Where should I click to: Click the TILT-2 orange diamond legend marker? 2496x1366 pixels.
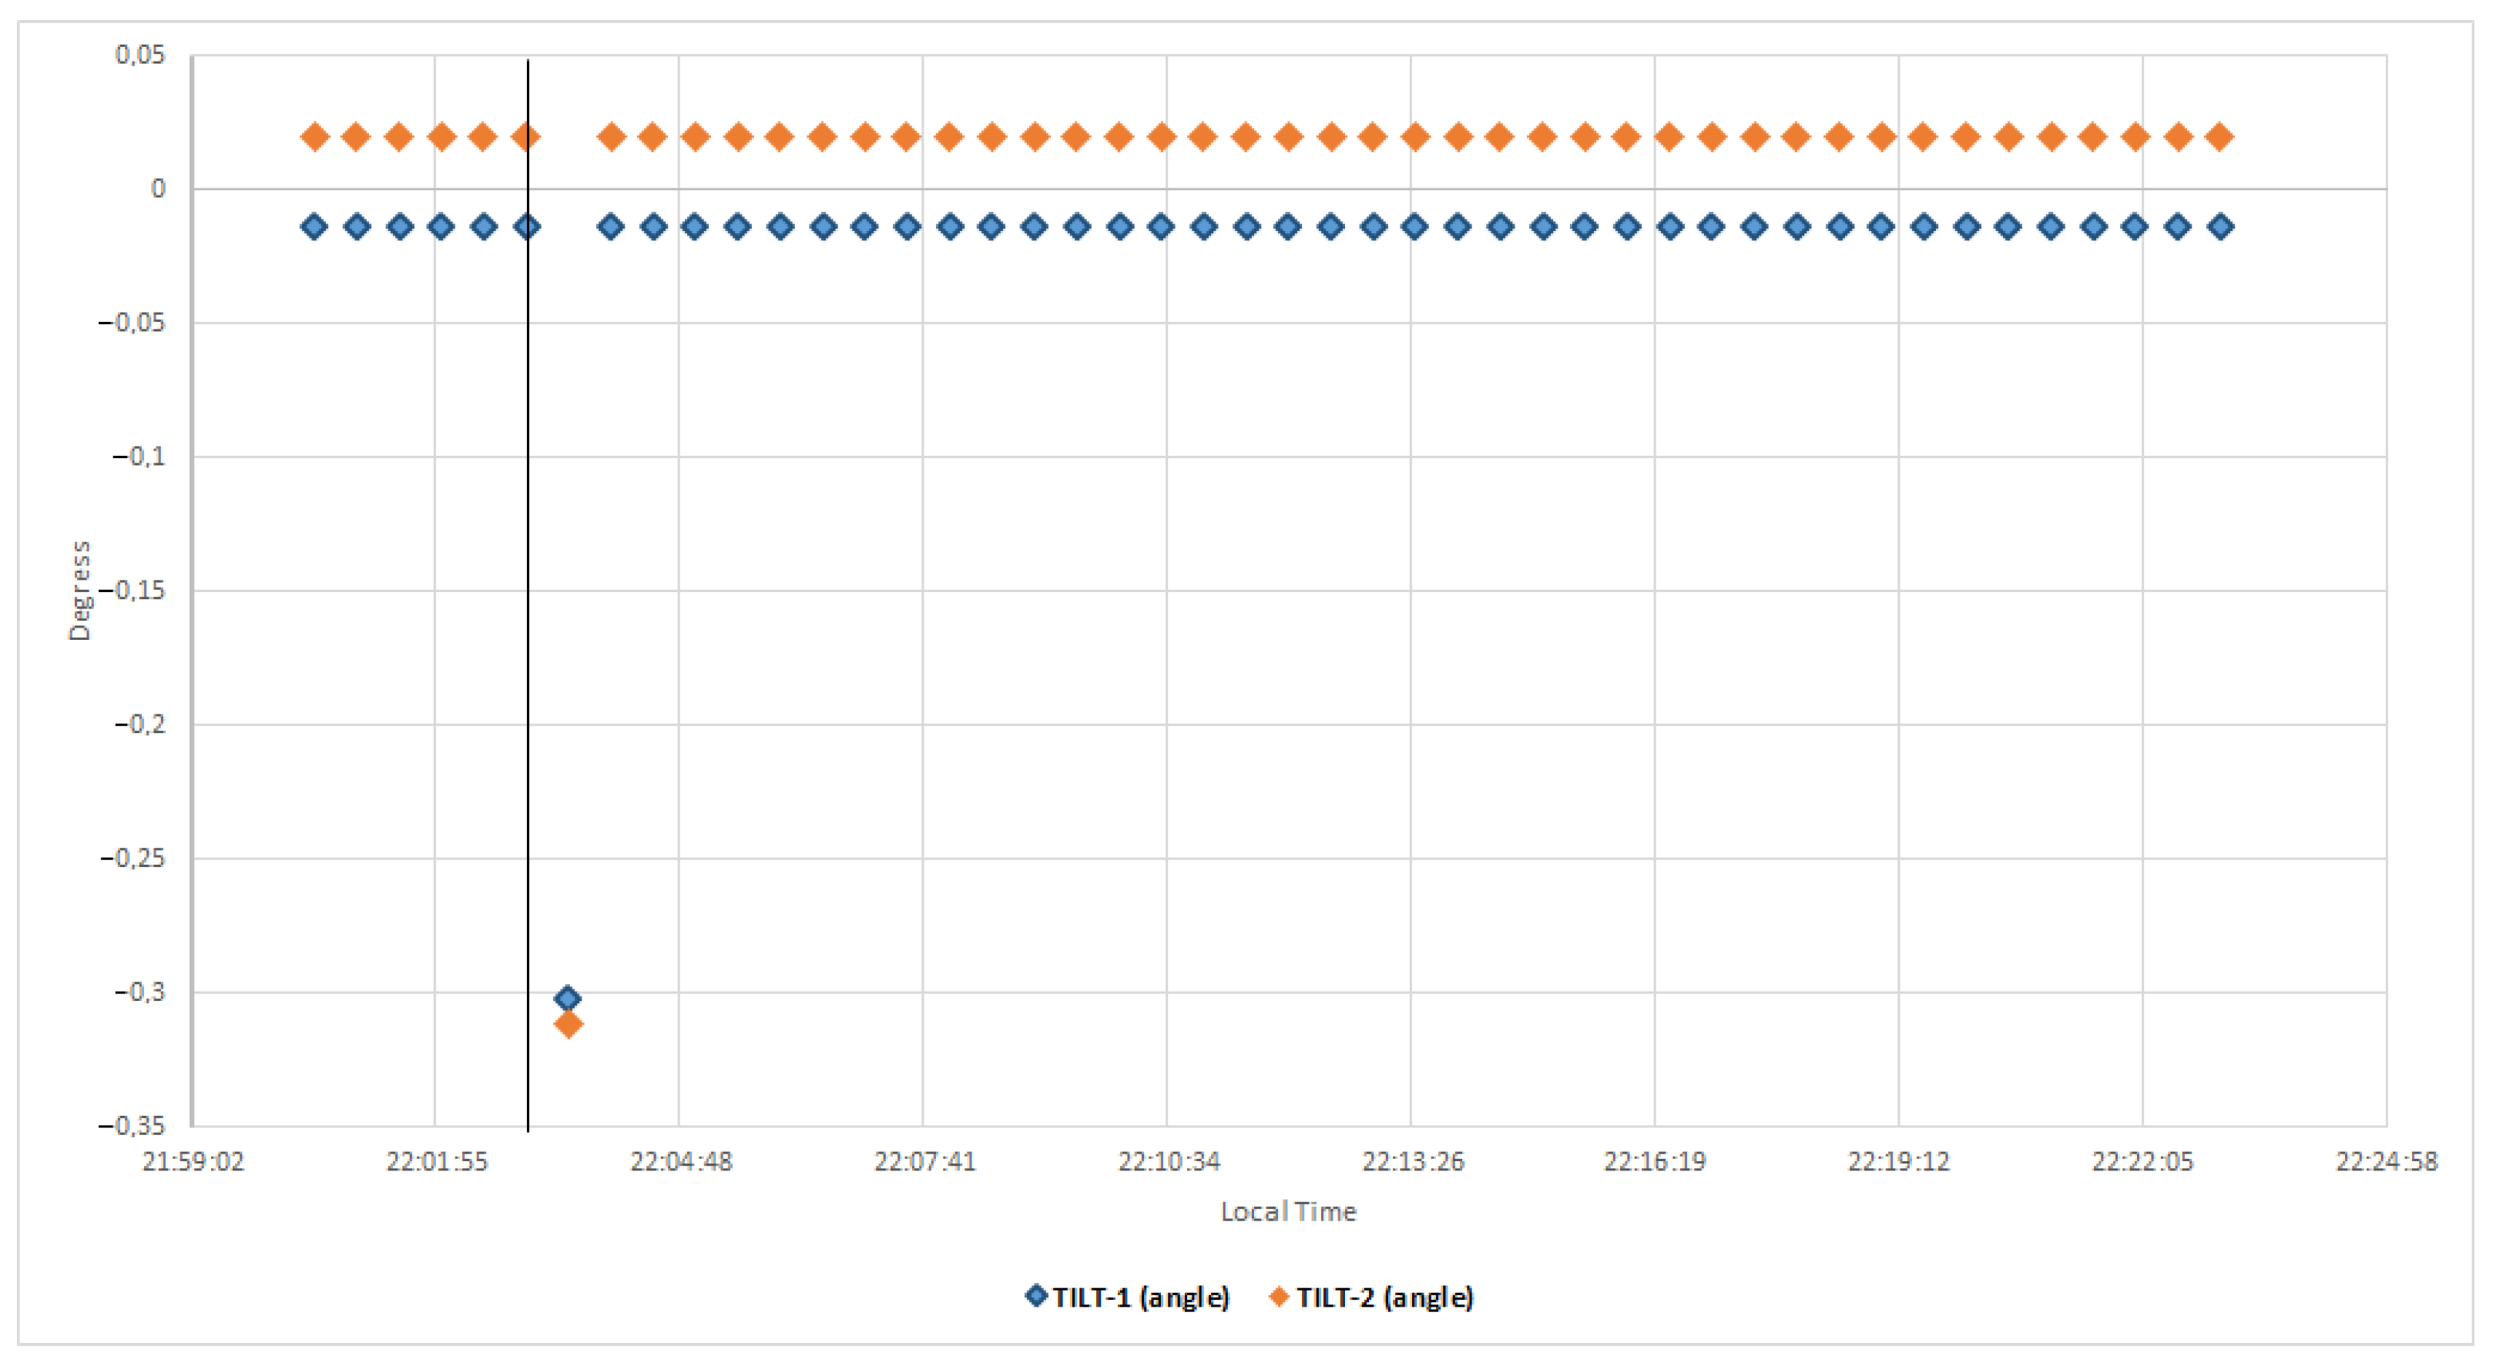click(x=1279, y=1295)
